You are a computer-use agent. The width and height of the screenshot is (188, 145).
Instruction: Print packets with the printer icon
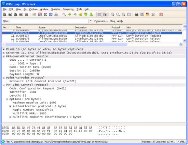pos(56,14)
